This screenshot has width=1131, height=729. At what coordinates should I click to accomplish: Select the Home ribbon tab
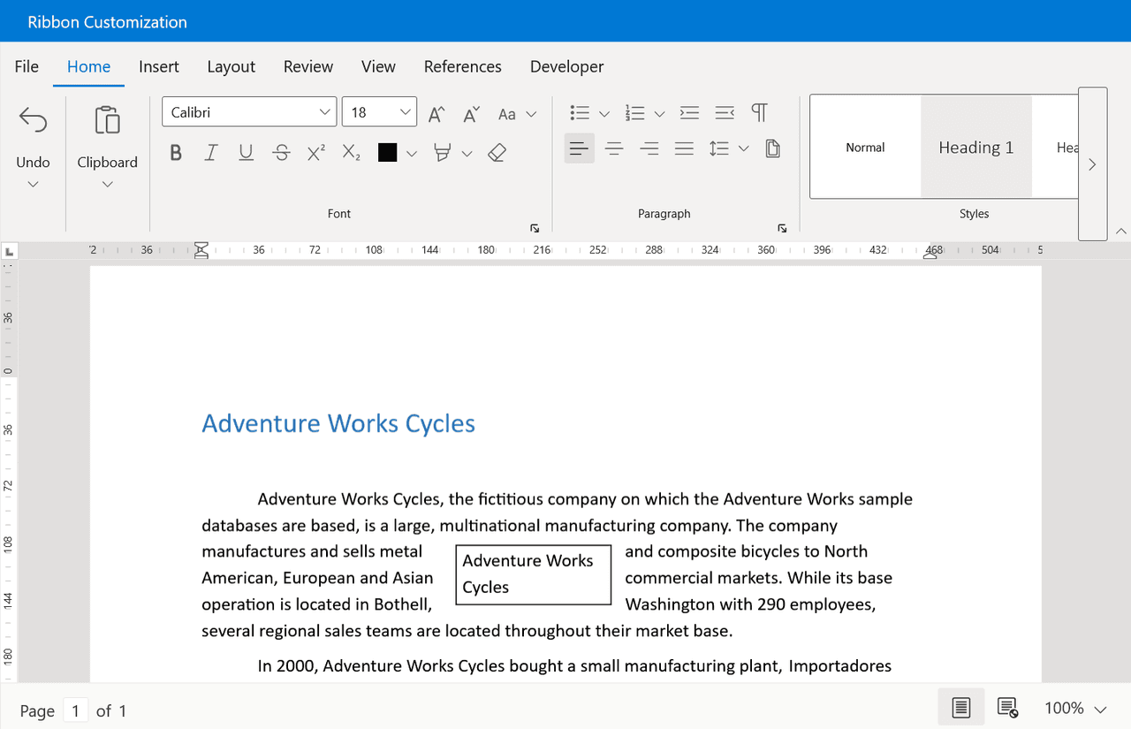click(x=88, y=66)
